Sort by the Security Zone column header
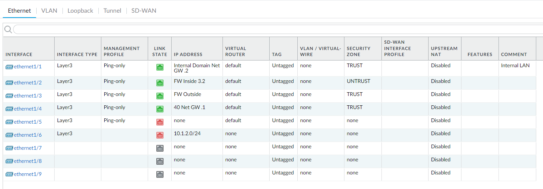This screenshot has width=543, height=189. tap(358, 51)
